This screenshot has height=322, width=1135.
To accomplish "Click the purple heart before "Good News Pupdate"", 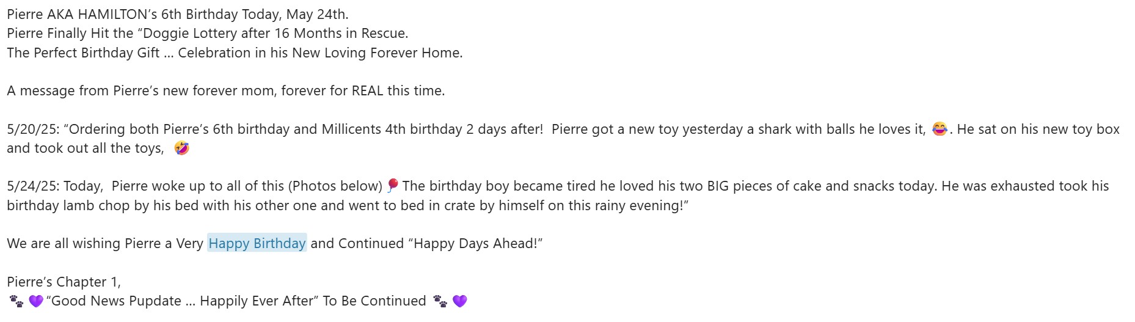I will 36,301.
